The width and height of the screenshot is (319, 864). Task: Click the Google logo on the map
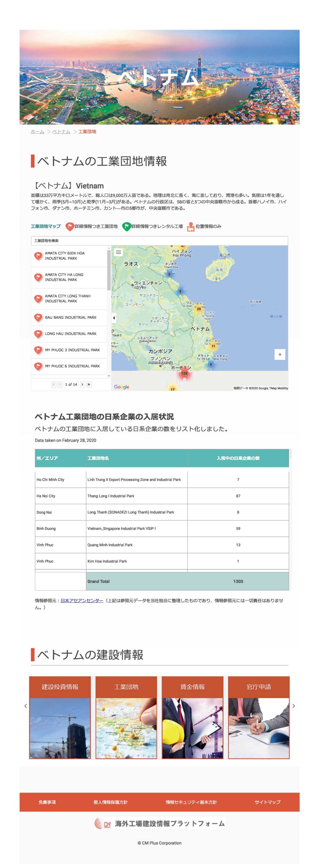pos(121,387)
